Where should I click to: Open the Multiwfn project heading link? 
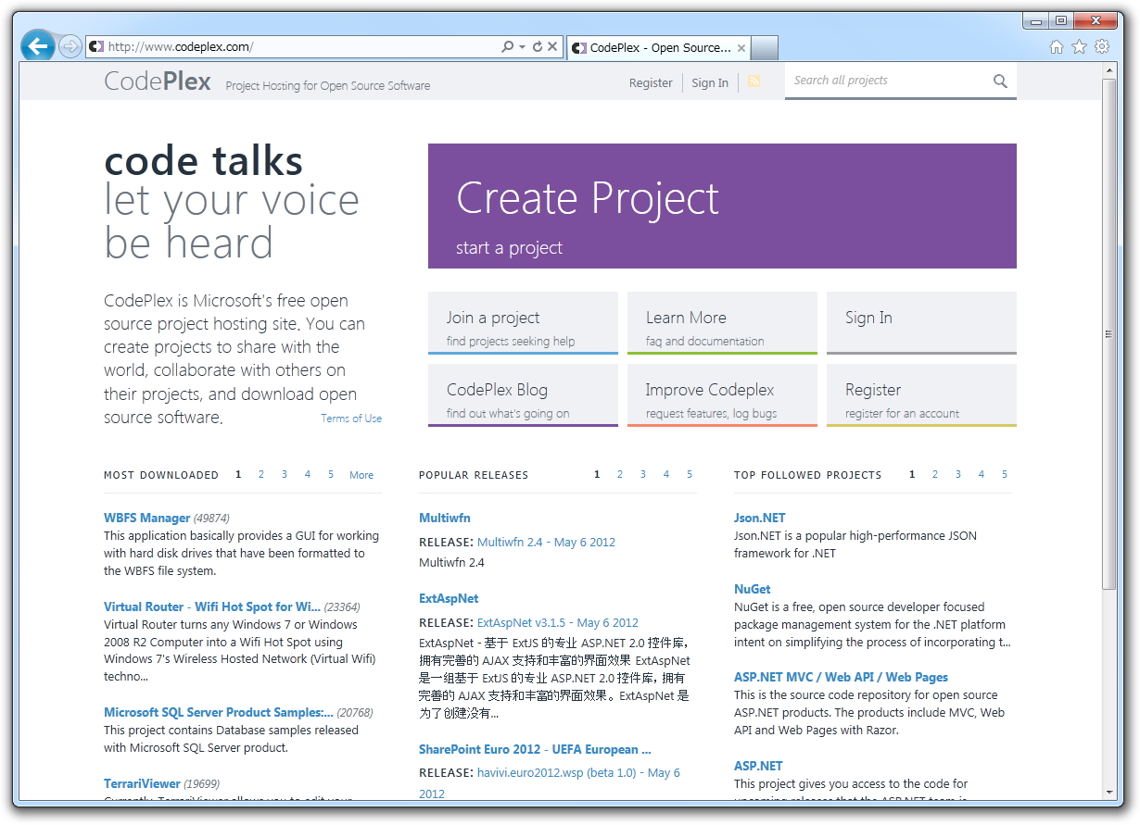click(445, 518)
